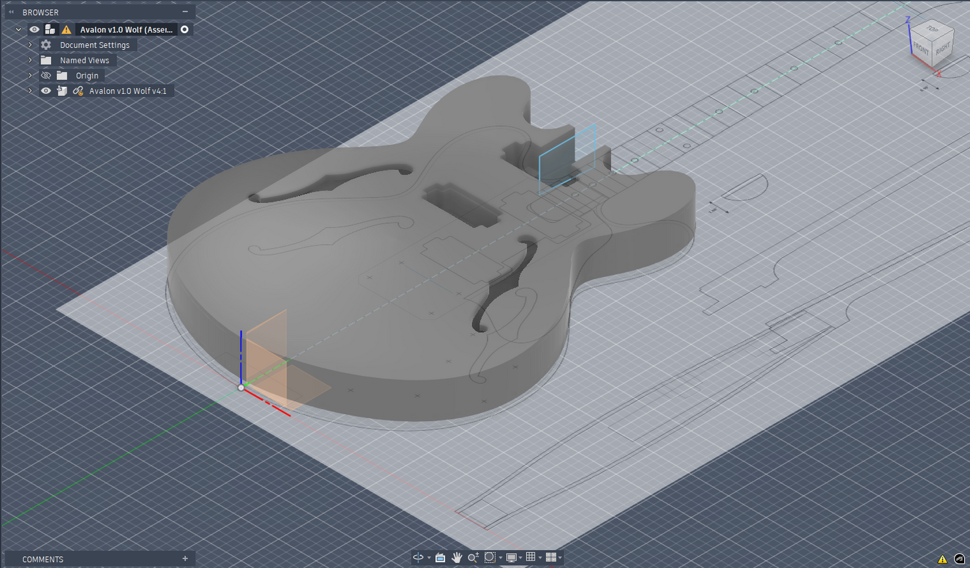
Task: Expand the Comments panel with plus button
Action: point(185,559)
